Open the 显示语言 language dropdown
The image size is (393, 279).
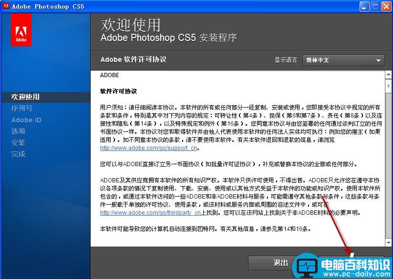(x=343, y=60)
